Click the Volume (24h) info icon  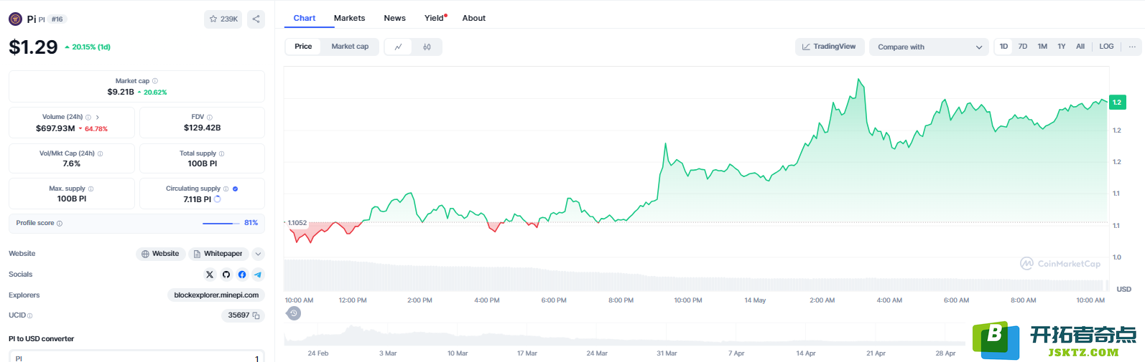88,117
